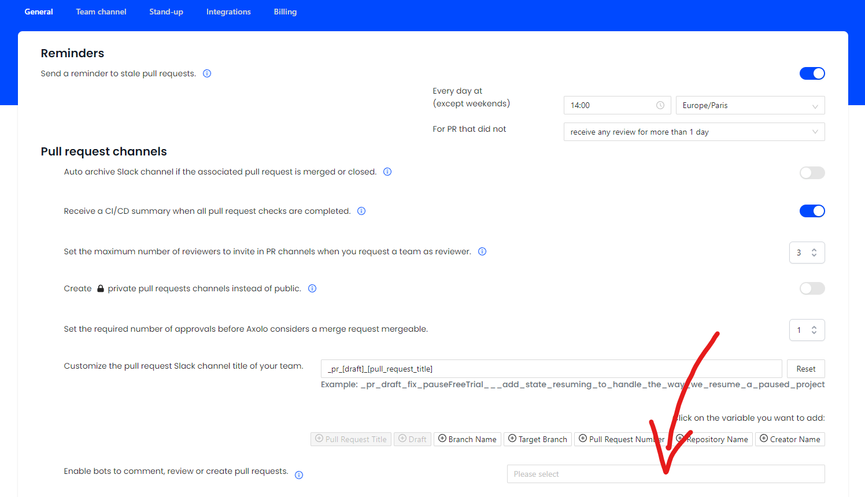This screenshot has width=865, height=497.
Task: Click info icon next to enable bots setting
Action: [x=299, y=475]
